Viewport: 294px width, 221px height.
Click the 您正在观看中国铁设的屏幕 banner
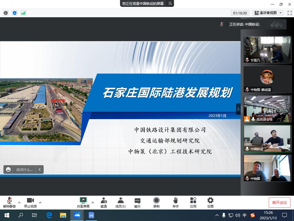(143, 3)
